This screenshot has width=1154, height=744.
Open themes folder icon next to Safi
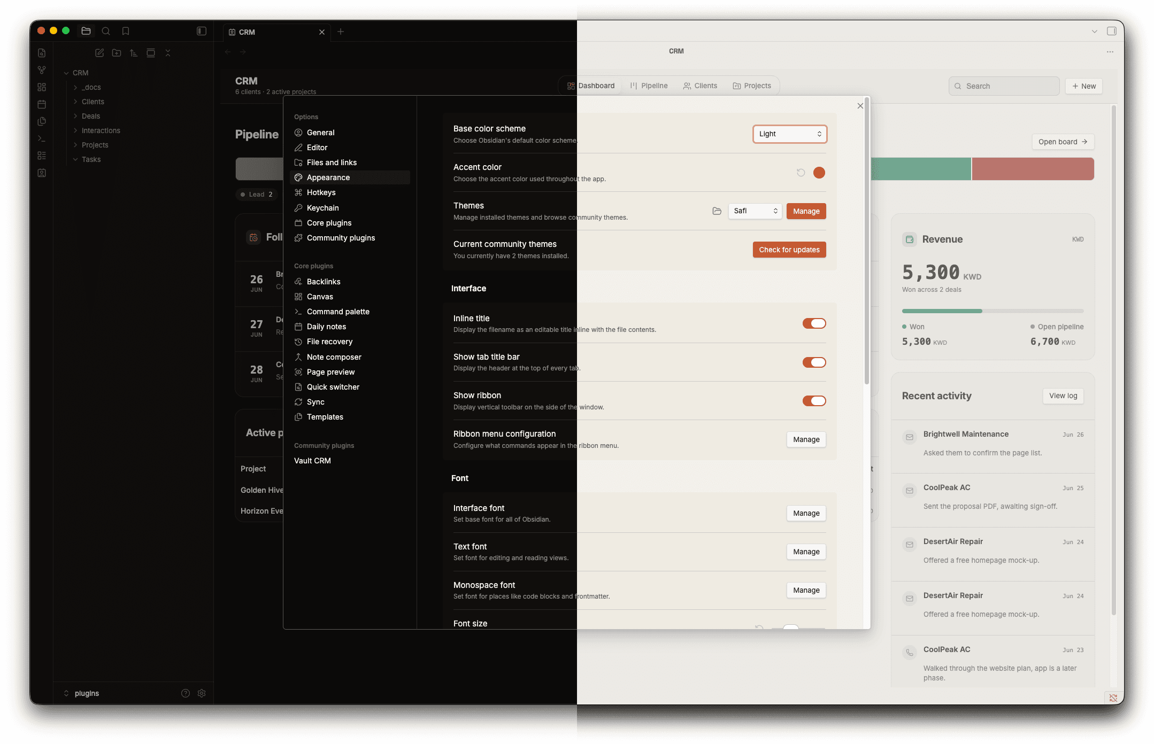point(717,211)
